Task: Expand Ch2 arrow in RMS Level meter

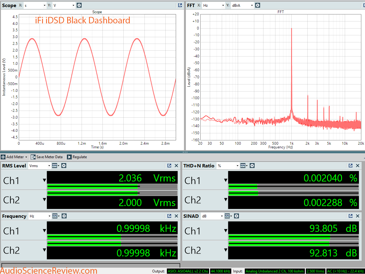Action: [x=44, y=200]
